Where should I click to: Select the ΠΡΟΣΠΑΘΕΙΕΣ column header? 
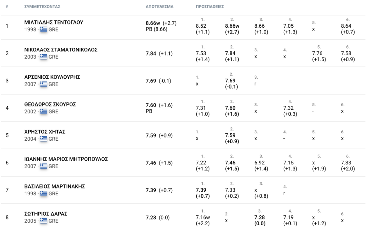210,7
